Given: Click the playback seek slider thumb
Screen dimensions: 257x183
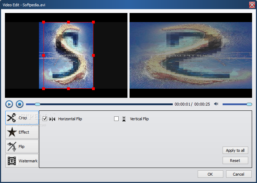Looking at the screenshot, I should pos(38,104).
